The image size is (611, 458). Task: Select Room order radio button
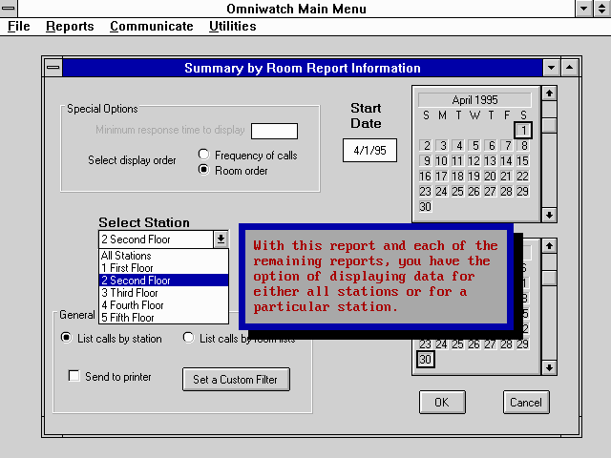point(203,170)
